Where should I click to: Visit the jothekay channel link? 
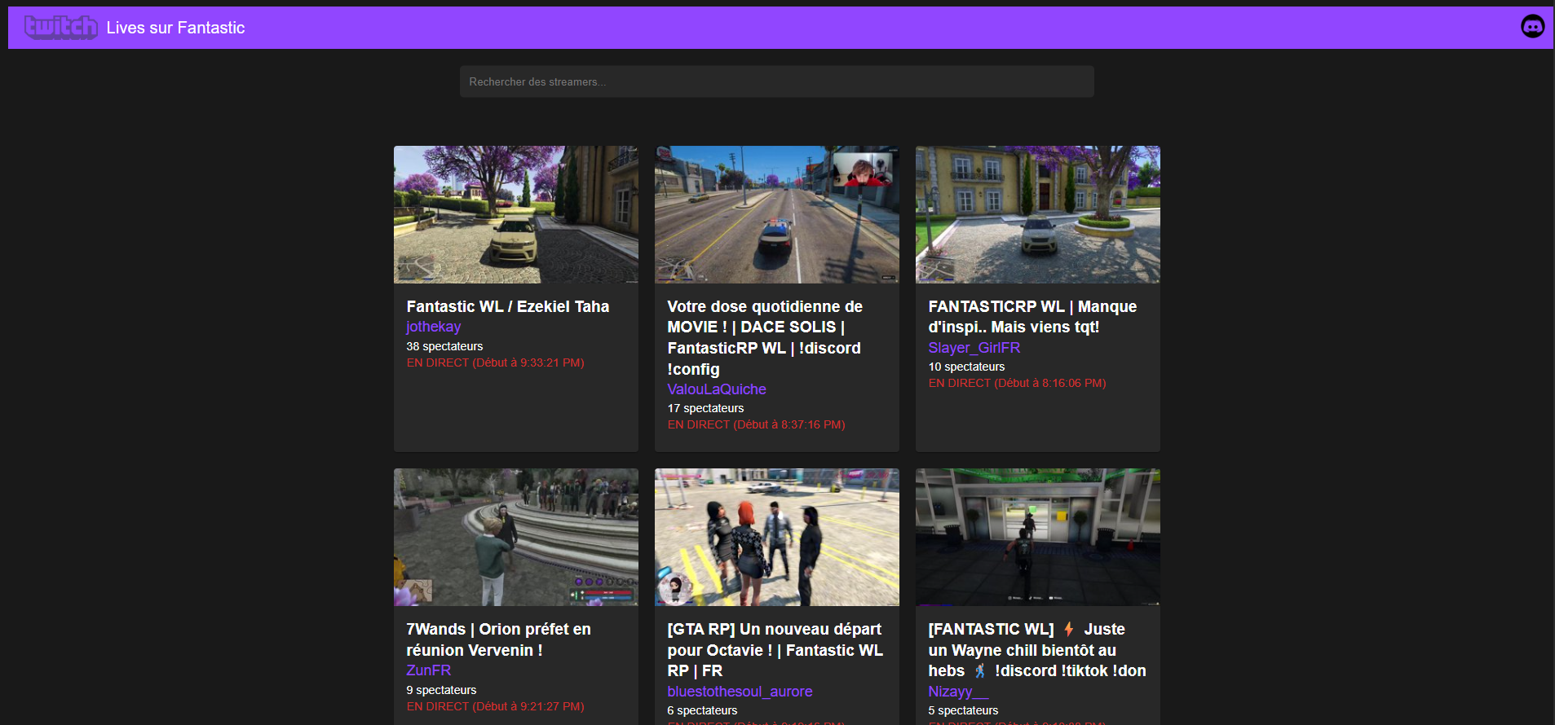(x=433, y=327)
